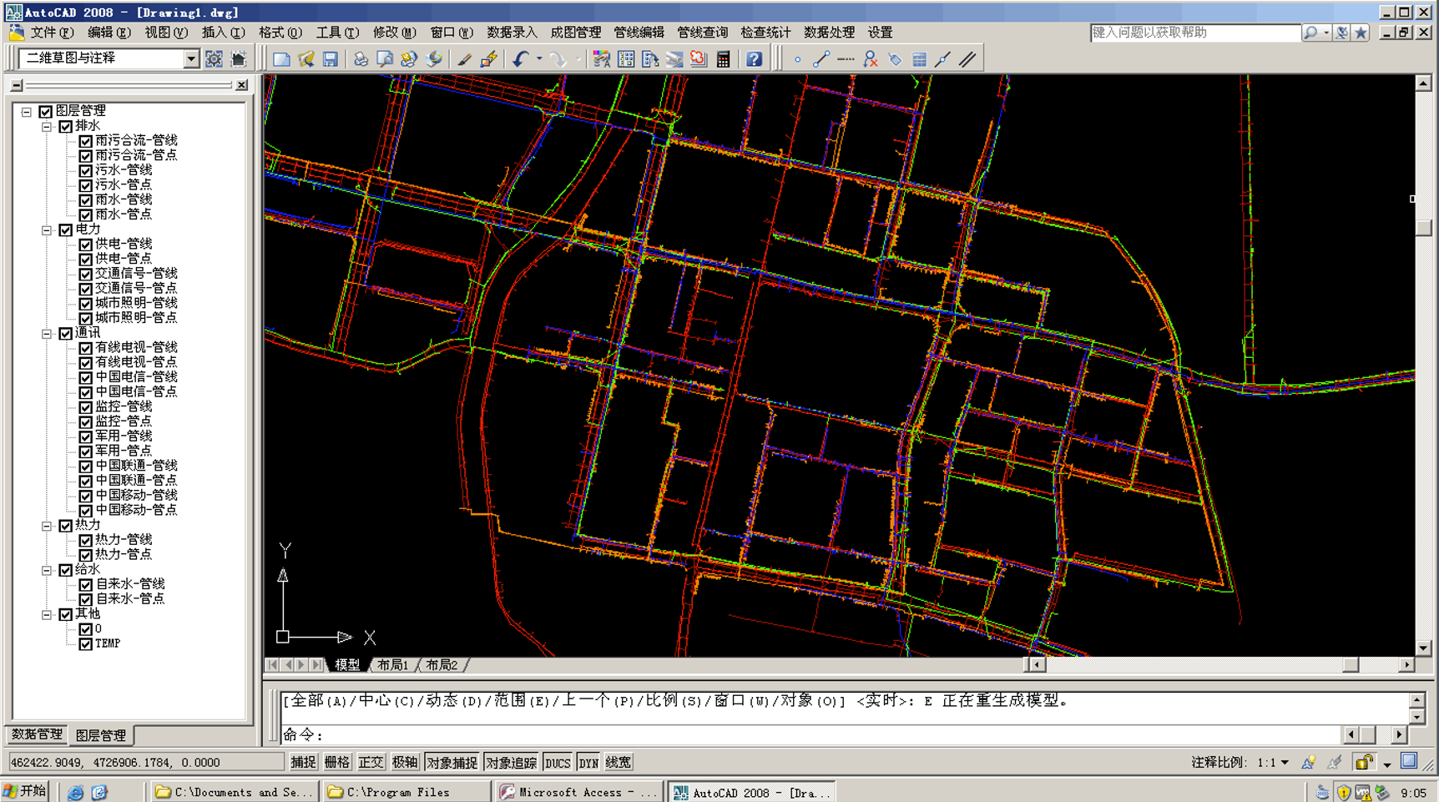The height and width of the screenshot is (802, 1439).
Task: Click the Match Properties brush icon
Action: (464, 59)
